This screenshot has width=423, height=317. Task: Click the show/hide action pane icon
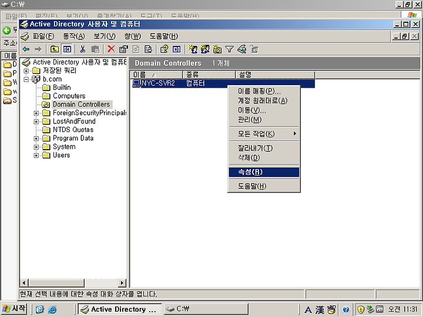(176, 49)
